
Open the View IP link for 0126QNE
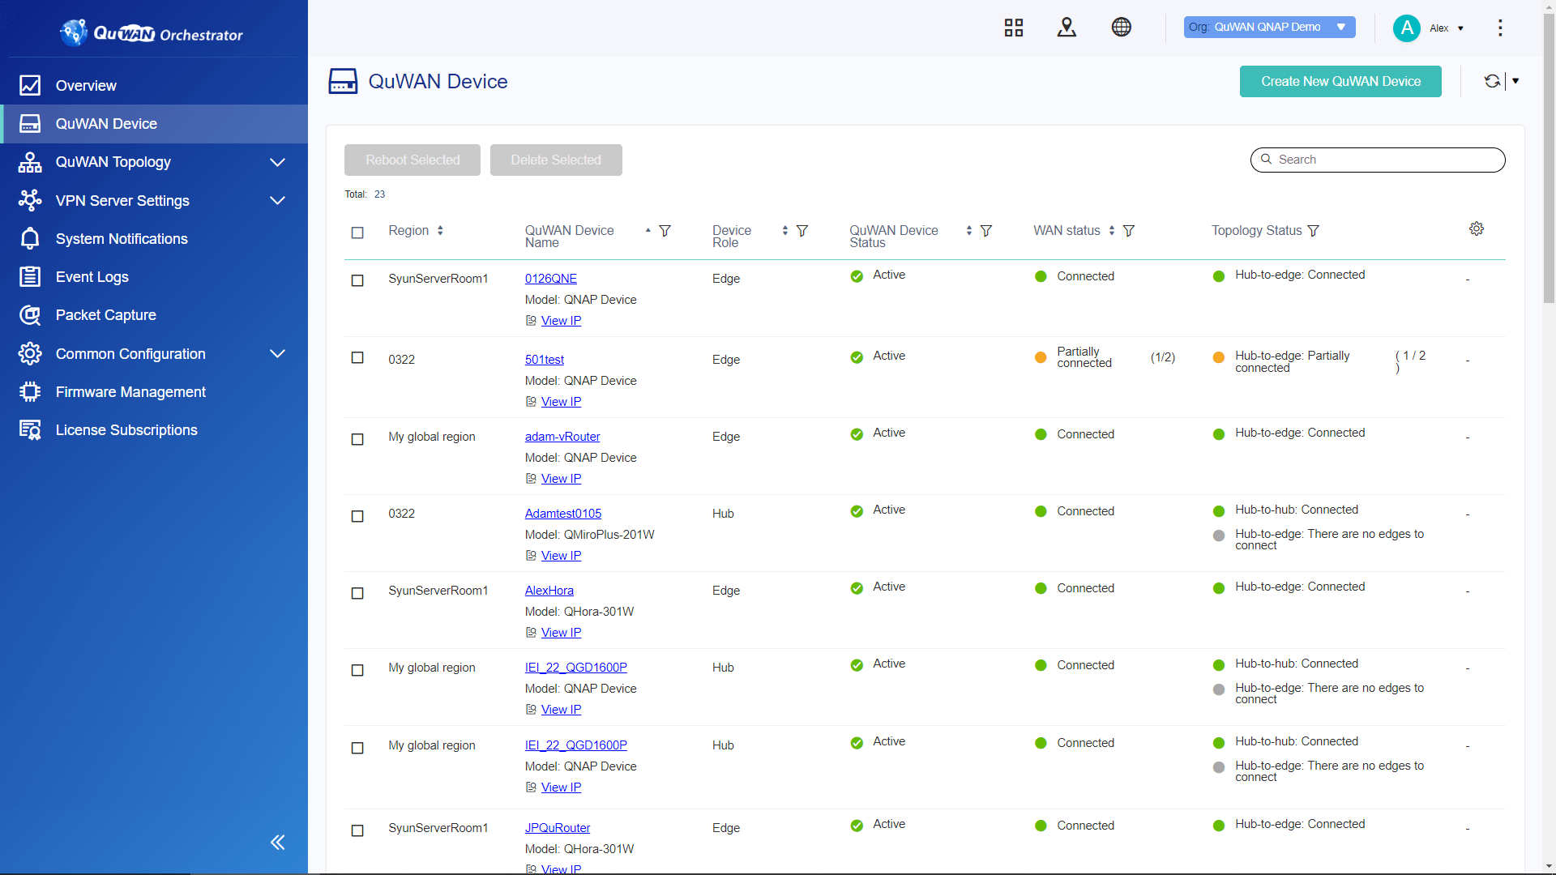(x=560, y=320)
